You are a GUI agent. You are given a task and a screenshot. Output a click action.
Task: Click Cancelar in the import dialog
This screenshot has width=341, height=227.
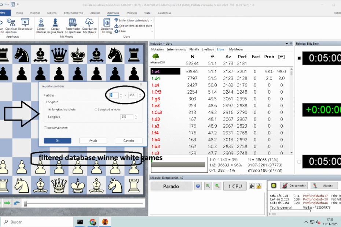coord(129,141)
